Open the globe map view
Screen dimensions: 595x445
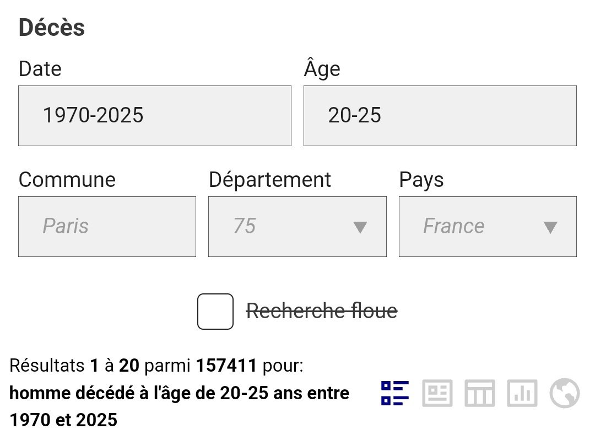pos(565,393)
